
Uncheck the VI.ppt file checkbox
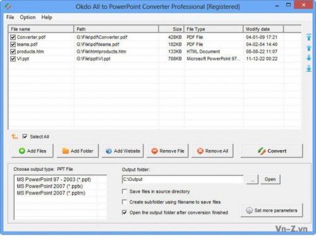point(13,59)
